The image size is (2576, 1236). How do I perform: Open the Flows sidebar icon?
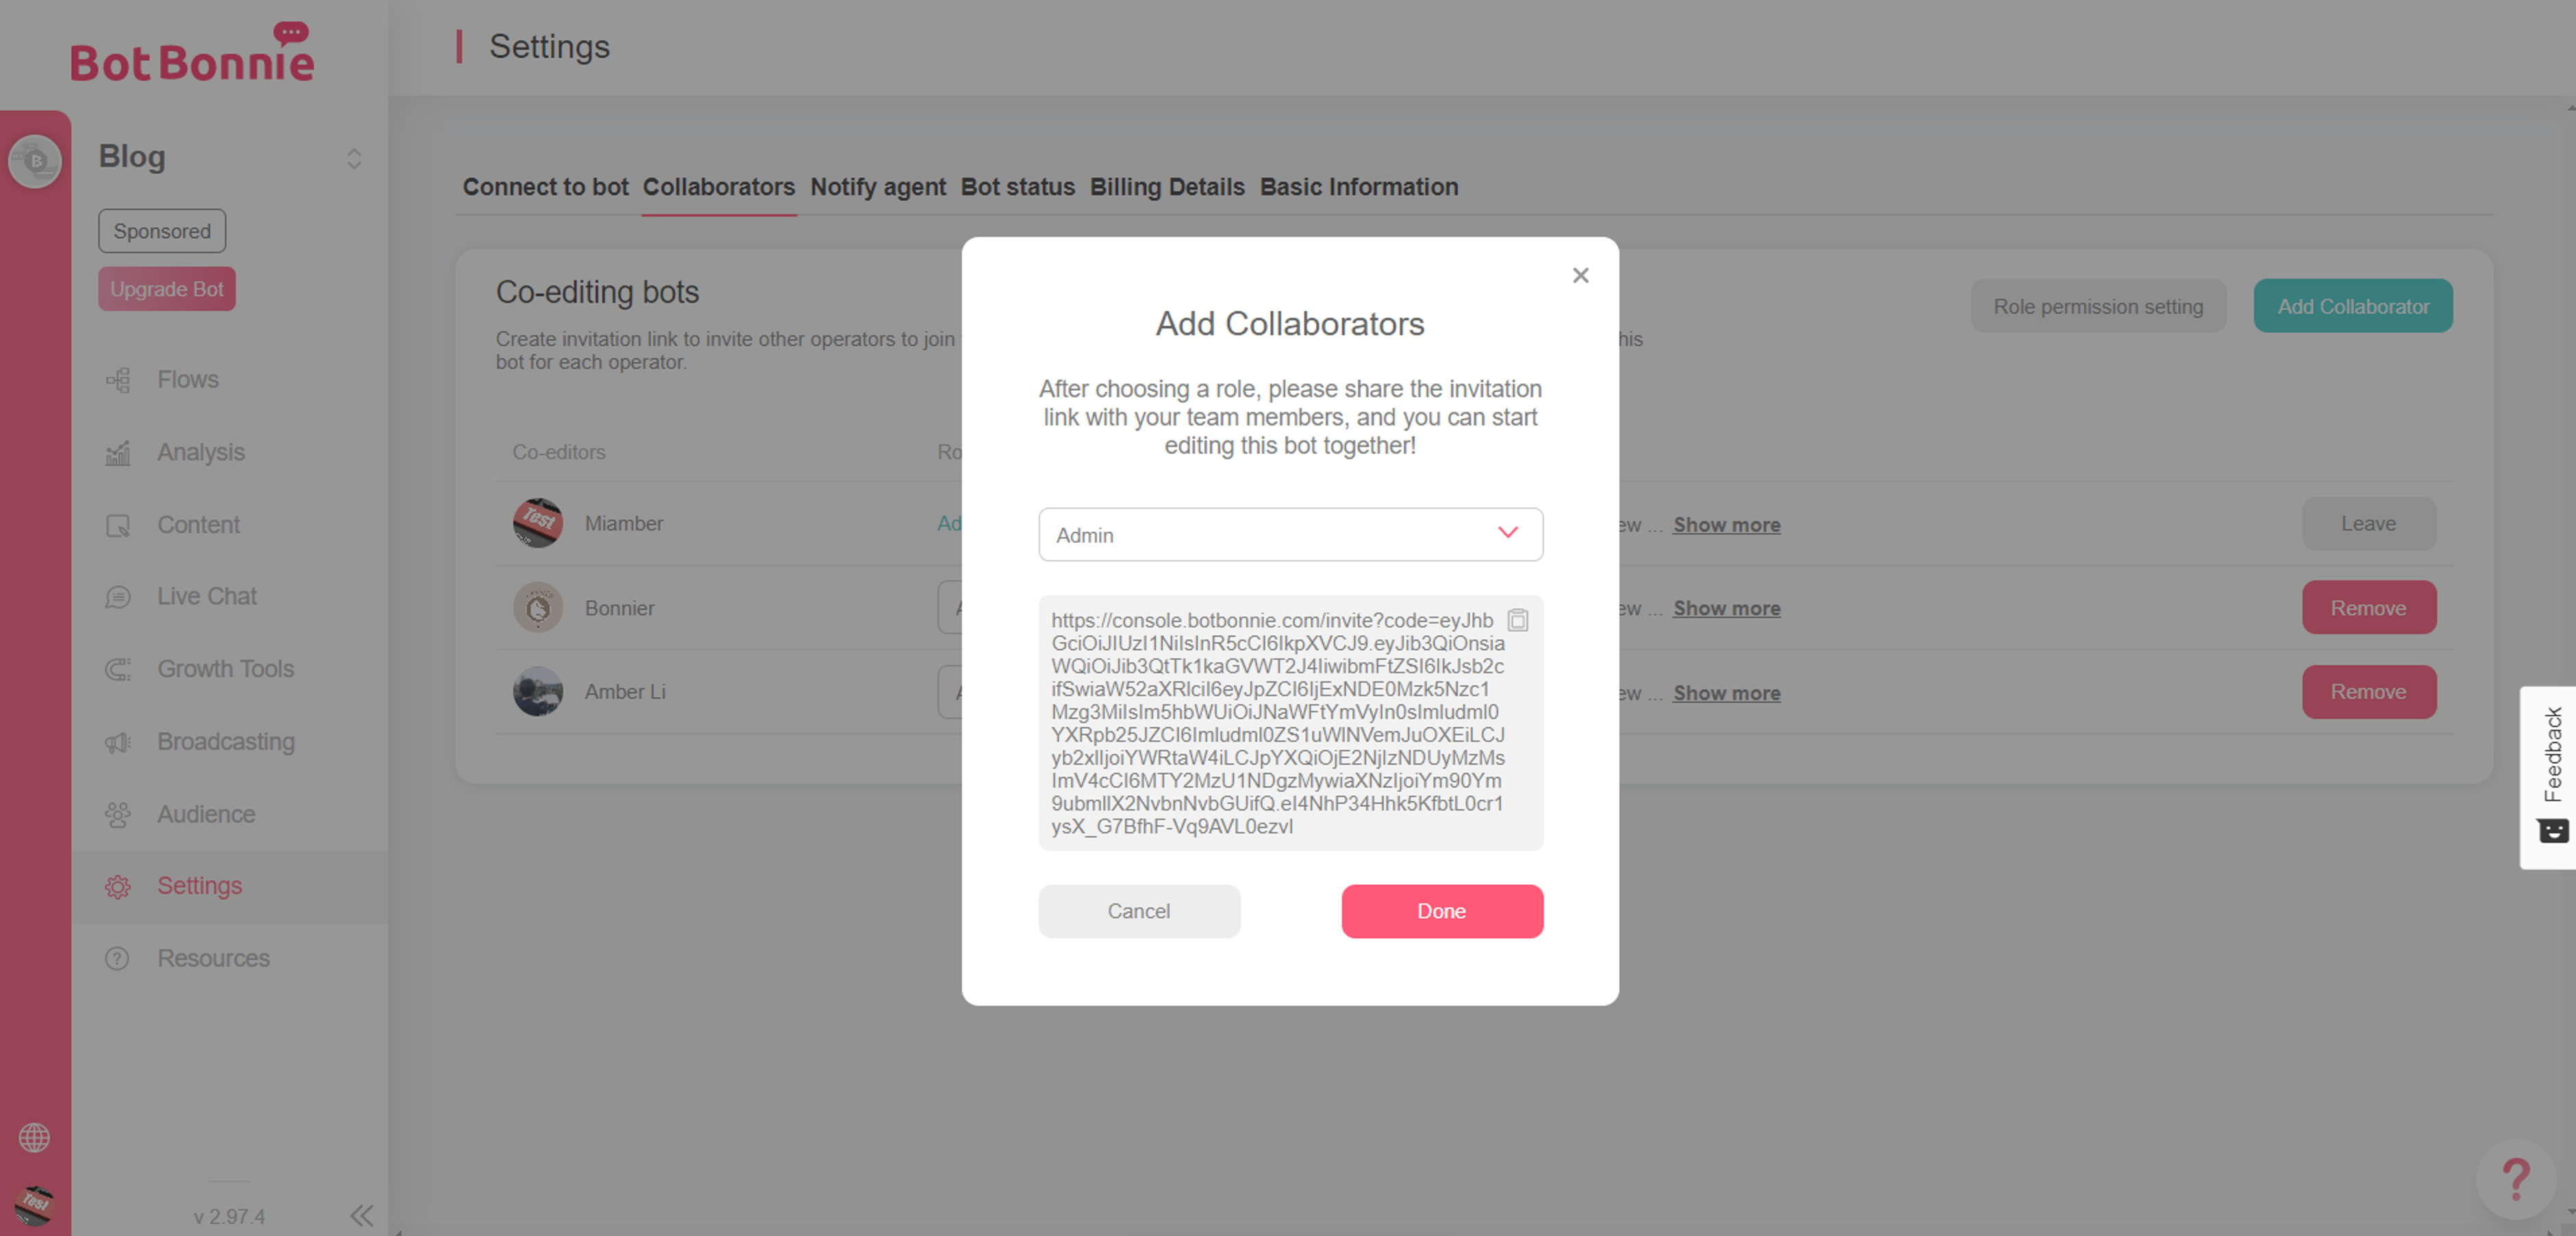point(118,380)
